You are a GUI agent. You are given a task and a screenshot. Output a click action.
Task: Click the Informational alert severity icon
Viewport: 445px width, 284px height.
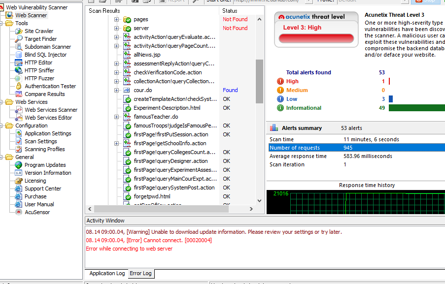(280, 108)
